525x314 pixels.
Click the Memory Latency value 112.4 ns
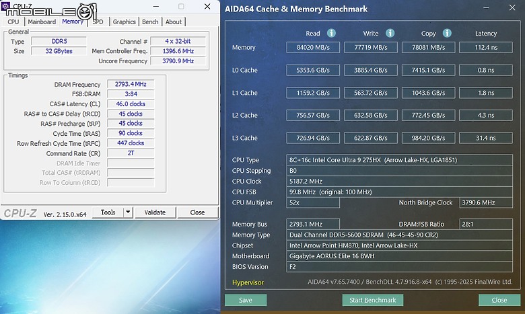click(486, 48)
